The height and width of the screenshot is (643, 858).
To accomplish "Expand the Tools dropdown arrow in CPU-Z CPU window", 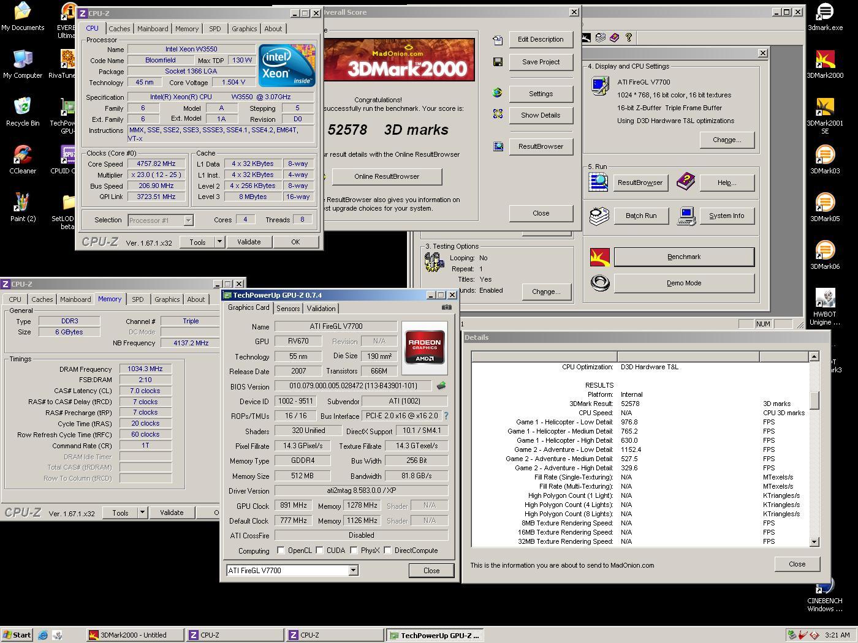I will click(x=219, y=243).
